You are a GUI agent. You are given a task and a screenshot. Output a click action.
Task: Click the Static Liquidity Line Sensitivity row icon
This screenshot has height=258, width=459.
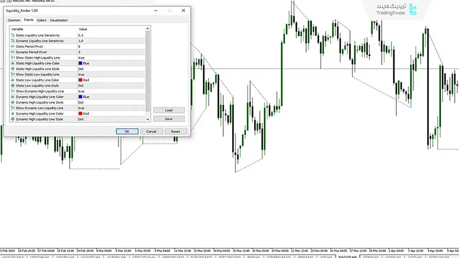pos(12,35)
